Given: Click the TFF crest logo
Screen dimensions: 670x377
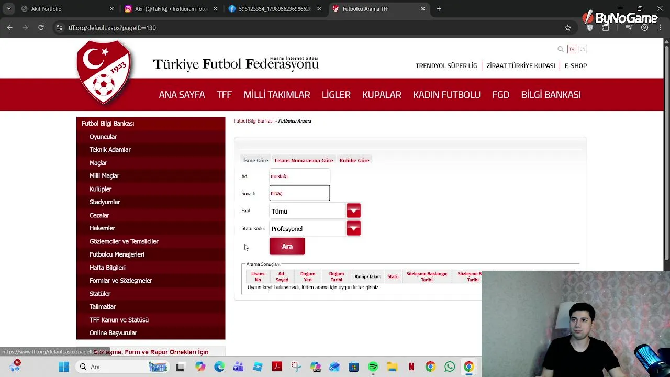Looking at the screenshot, I should click(x=104, y=72).
